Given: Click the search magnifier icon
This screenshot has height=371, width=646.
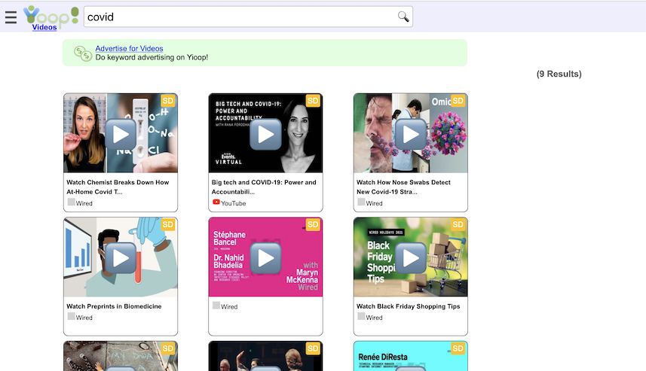Looking at the screenshot, I should [x=403, y=17].
